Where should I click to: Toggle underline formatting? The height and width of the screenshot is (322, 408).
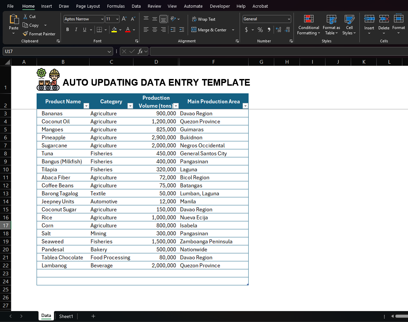pyautogui.click(x=84, y=30)
